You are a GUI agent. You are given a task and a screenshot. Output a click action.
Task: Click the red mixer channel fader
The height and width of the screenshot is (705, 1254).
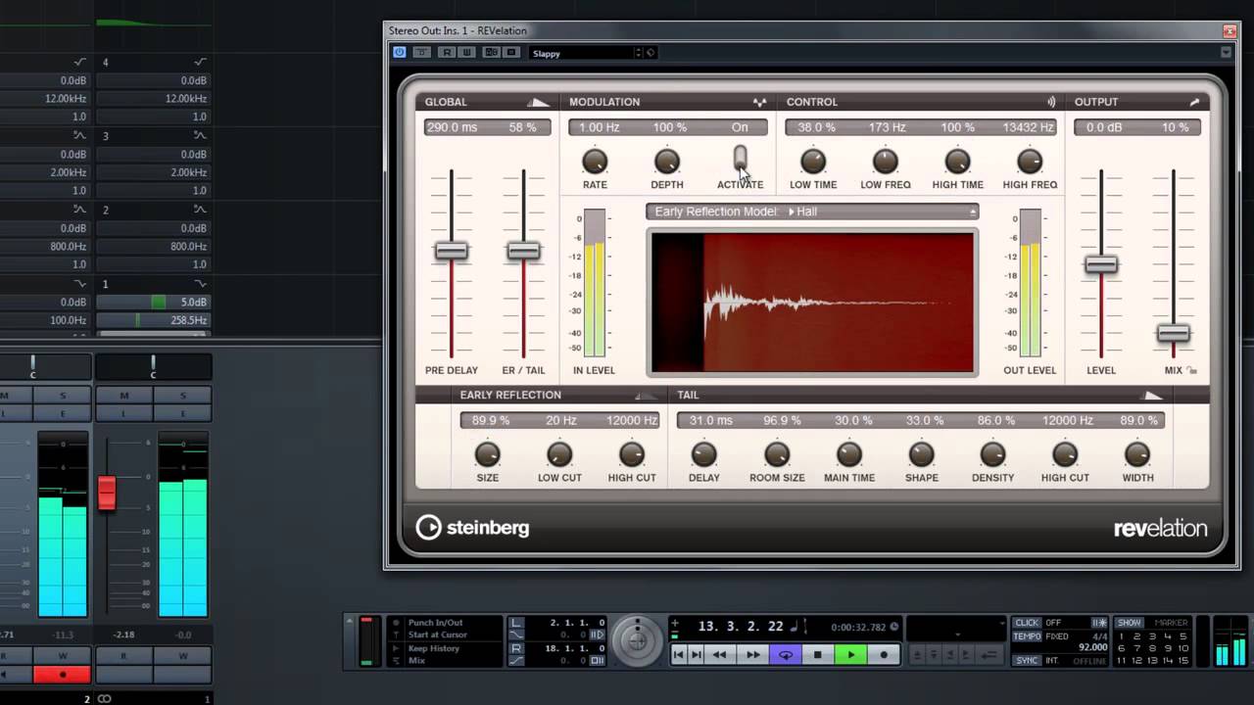(107, 493)
